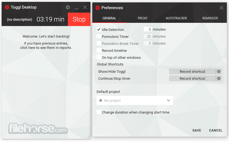Screen dimensions: 229x142
Task: Clear the Continue/Stop timer shortcut
Action: coord(219,78)
